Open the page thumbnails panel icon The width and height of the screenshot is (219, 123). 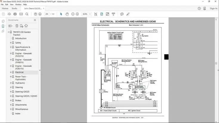(3, 21)
